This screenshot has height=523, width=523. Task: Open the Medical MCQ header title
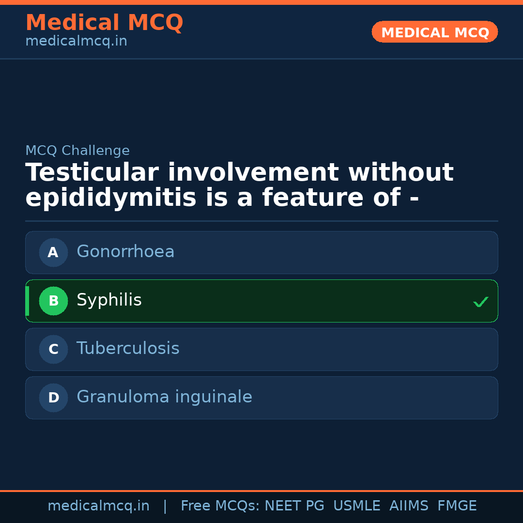tap(104, 23)
